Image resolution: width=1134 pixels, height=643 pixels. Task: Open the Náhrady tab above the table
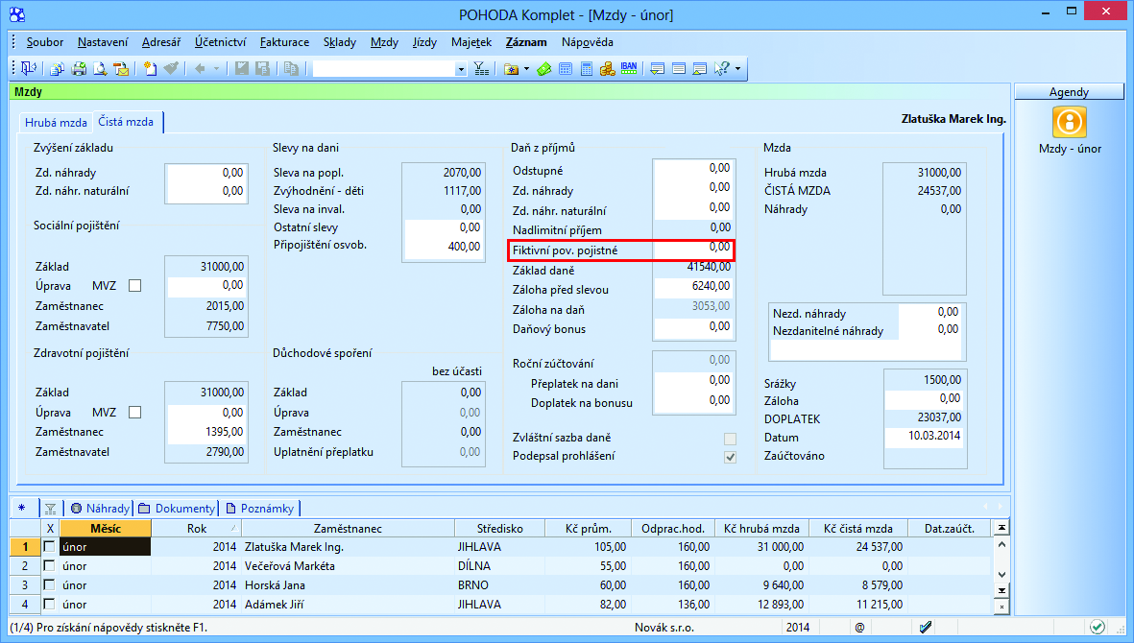101,509
